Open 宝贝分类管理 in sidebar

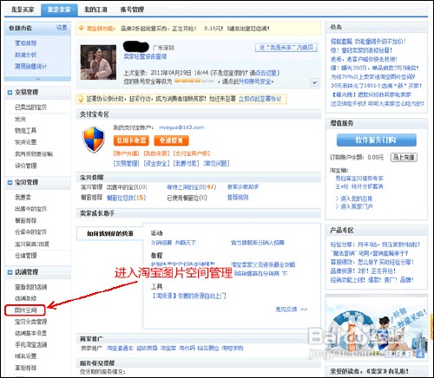[30, 322]
